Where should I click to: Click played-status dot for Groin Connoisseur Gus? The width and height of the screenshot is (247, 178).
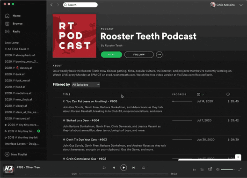[64, 159]
